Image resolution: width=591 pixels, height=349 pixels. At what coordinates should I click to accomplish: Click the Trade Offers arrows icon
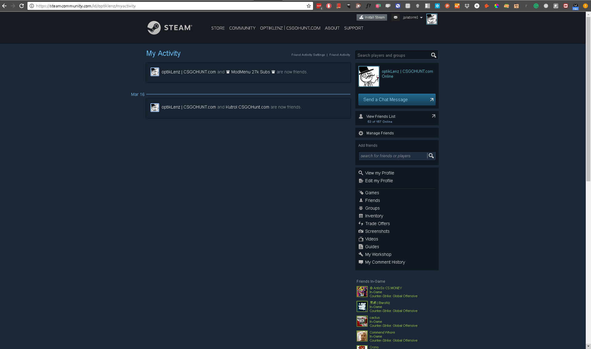click(x=361, y=224)
